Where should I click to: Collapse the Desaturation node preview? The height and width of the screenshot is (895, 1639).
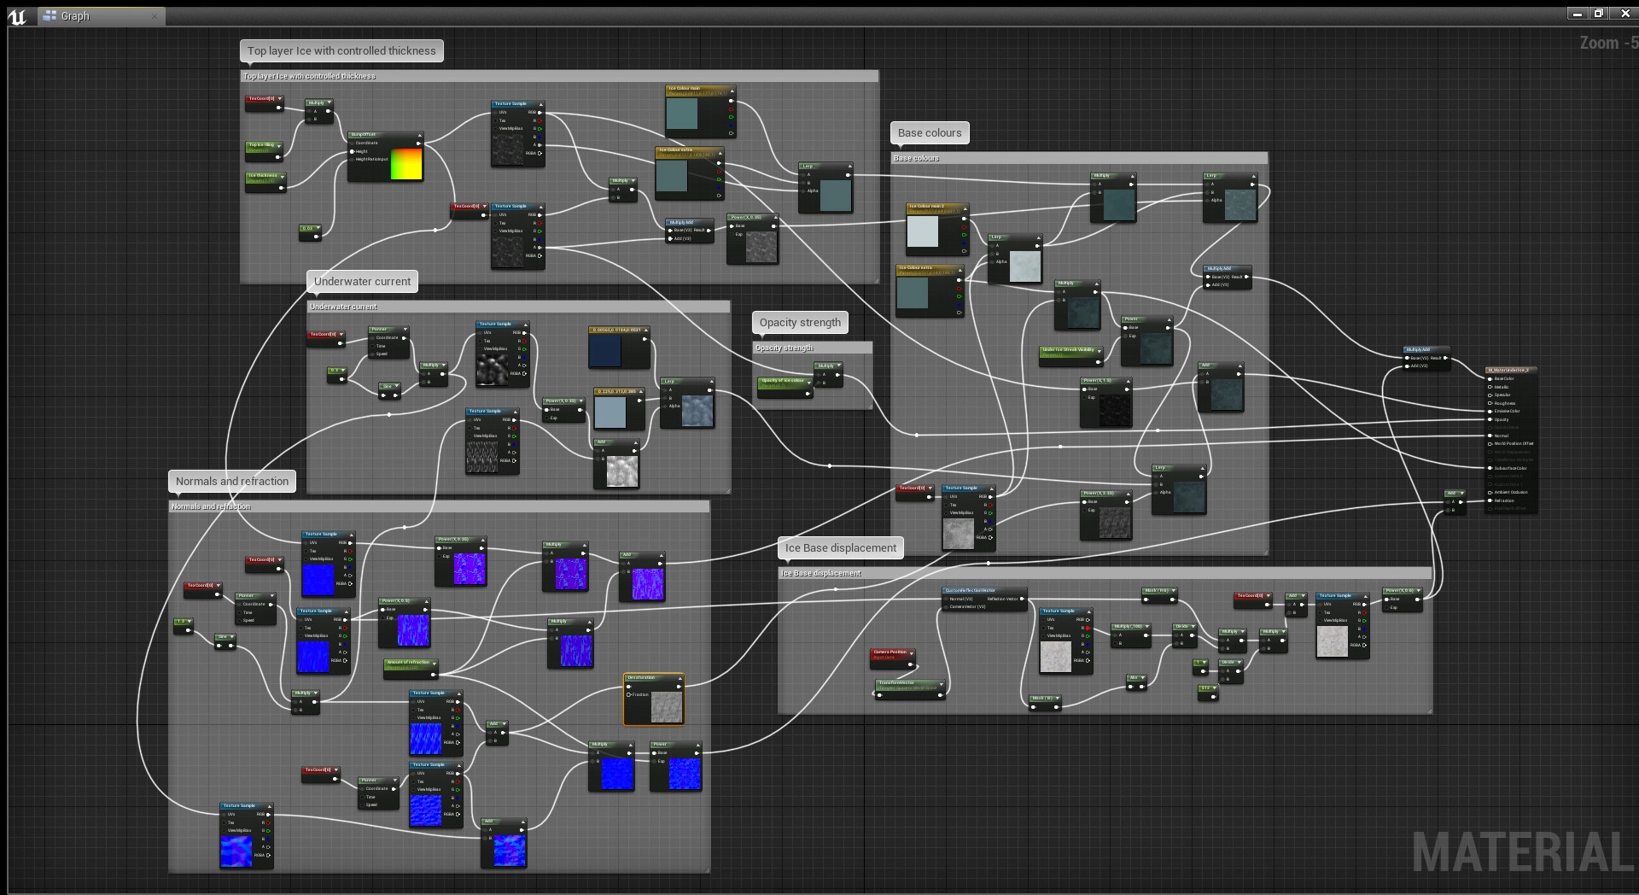tap(680, 678)
